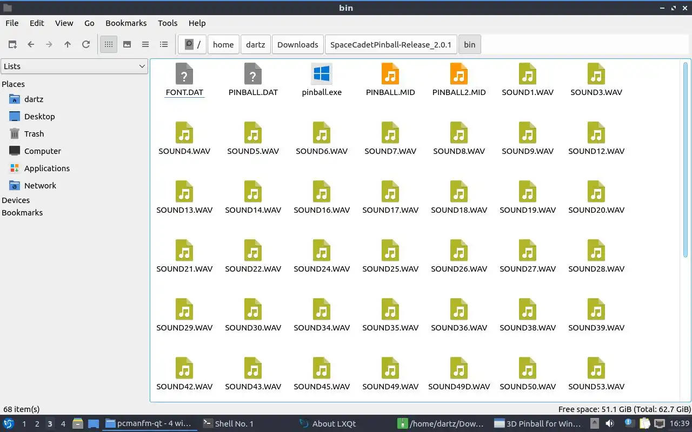Open the volume control tray icon
The height and width of the screenshot is (432, 692).
610,423
